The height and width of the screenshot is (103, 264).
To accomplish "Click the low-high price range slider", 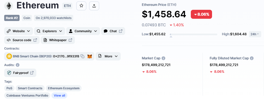I will 194,34.
